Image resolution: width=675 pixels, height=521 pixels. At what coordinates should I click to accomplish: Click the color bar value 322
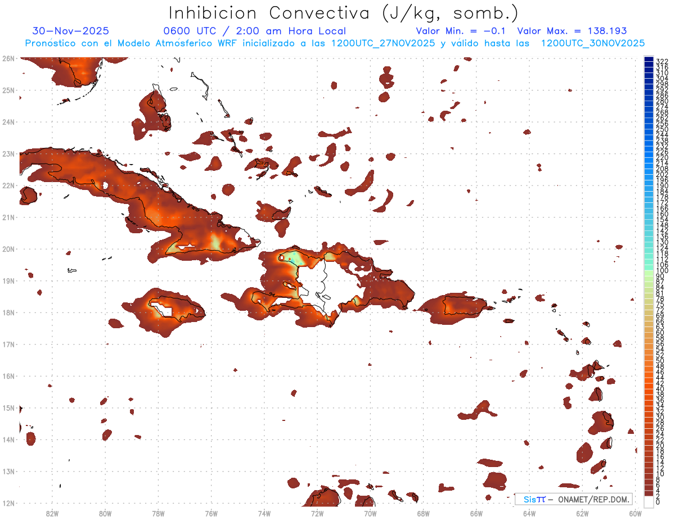(x=662, y=61)
